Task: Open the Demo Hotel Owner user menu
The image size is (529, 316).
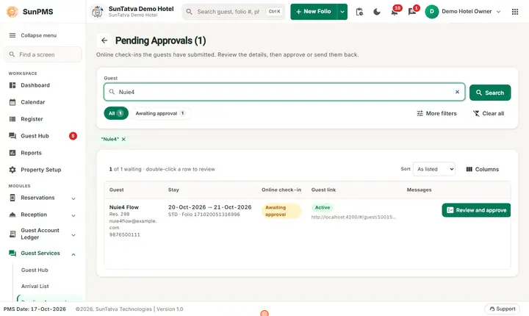Action: [x=463, y=12]
